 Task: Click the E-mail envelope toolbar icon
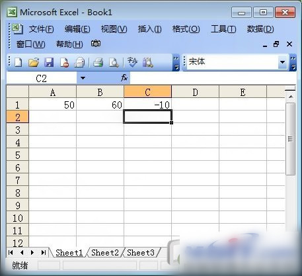click(x=79, y=62)
